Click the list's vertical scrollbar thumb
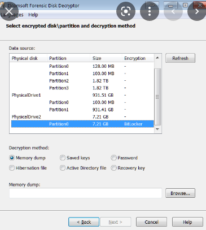 point(157,97)
